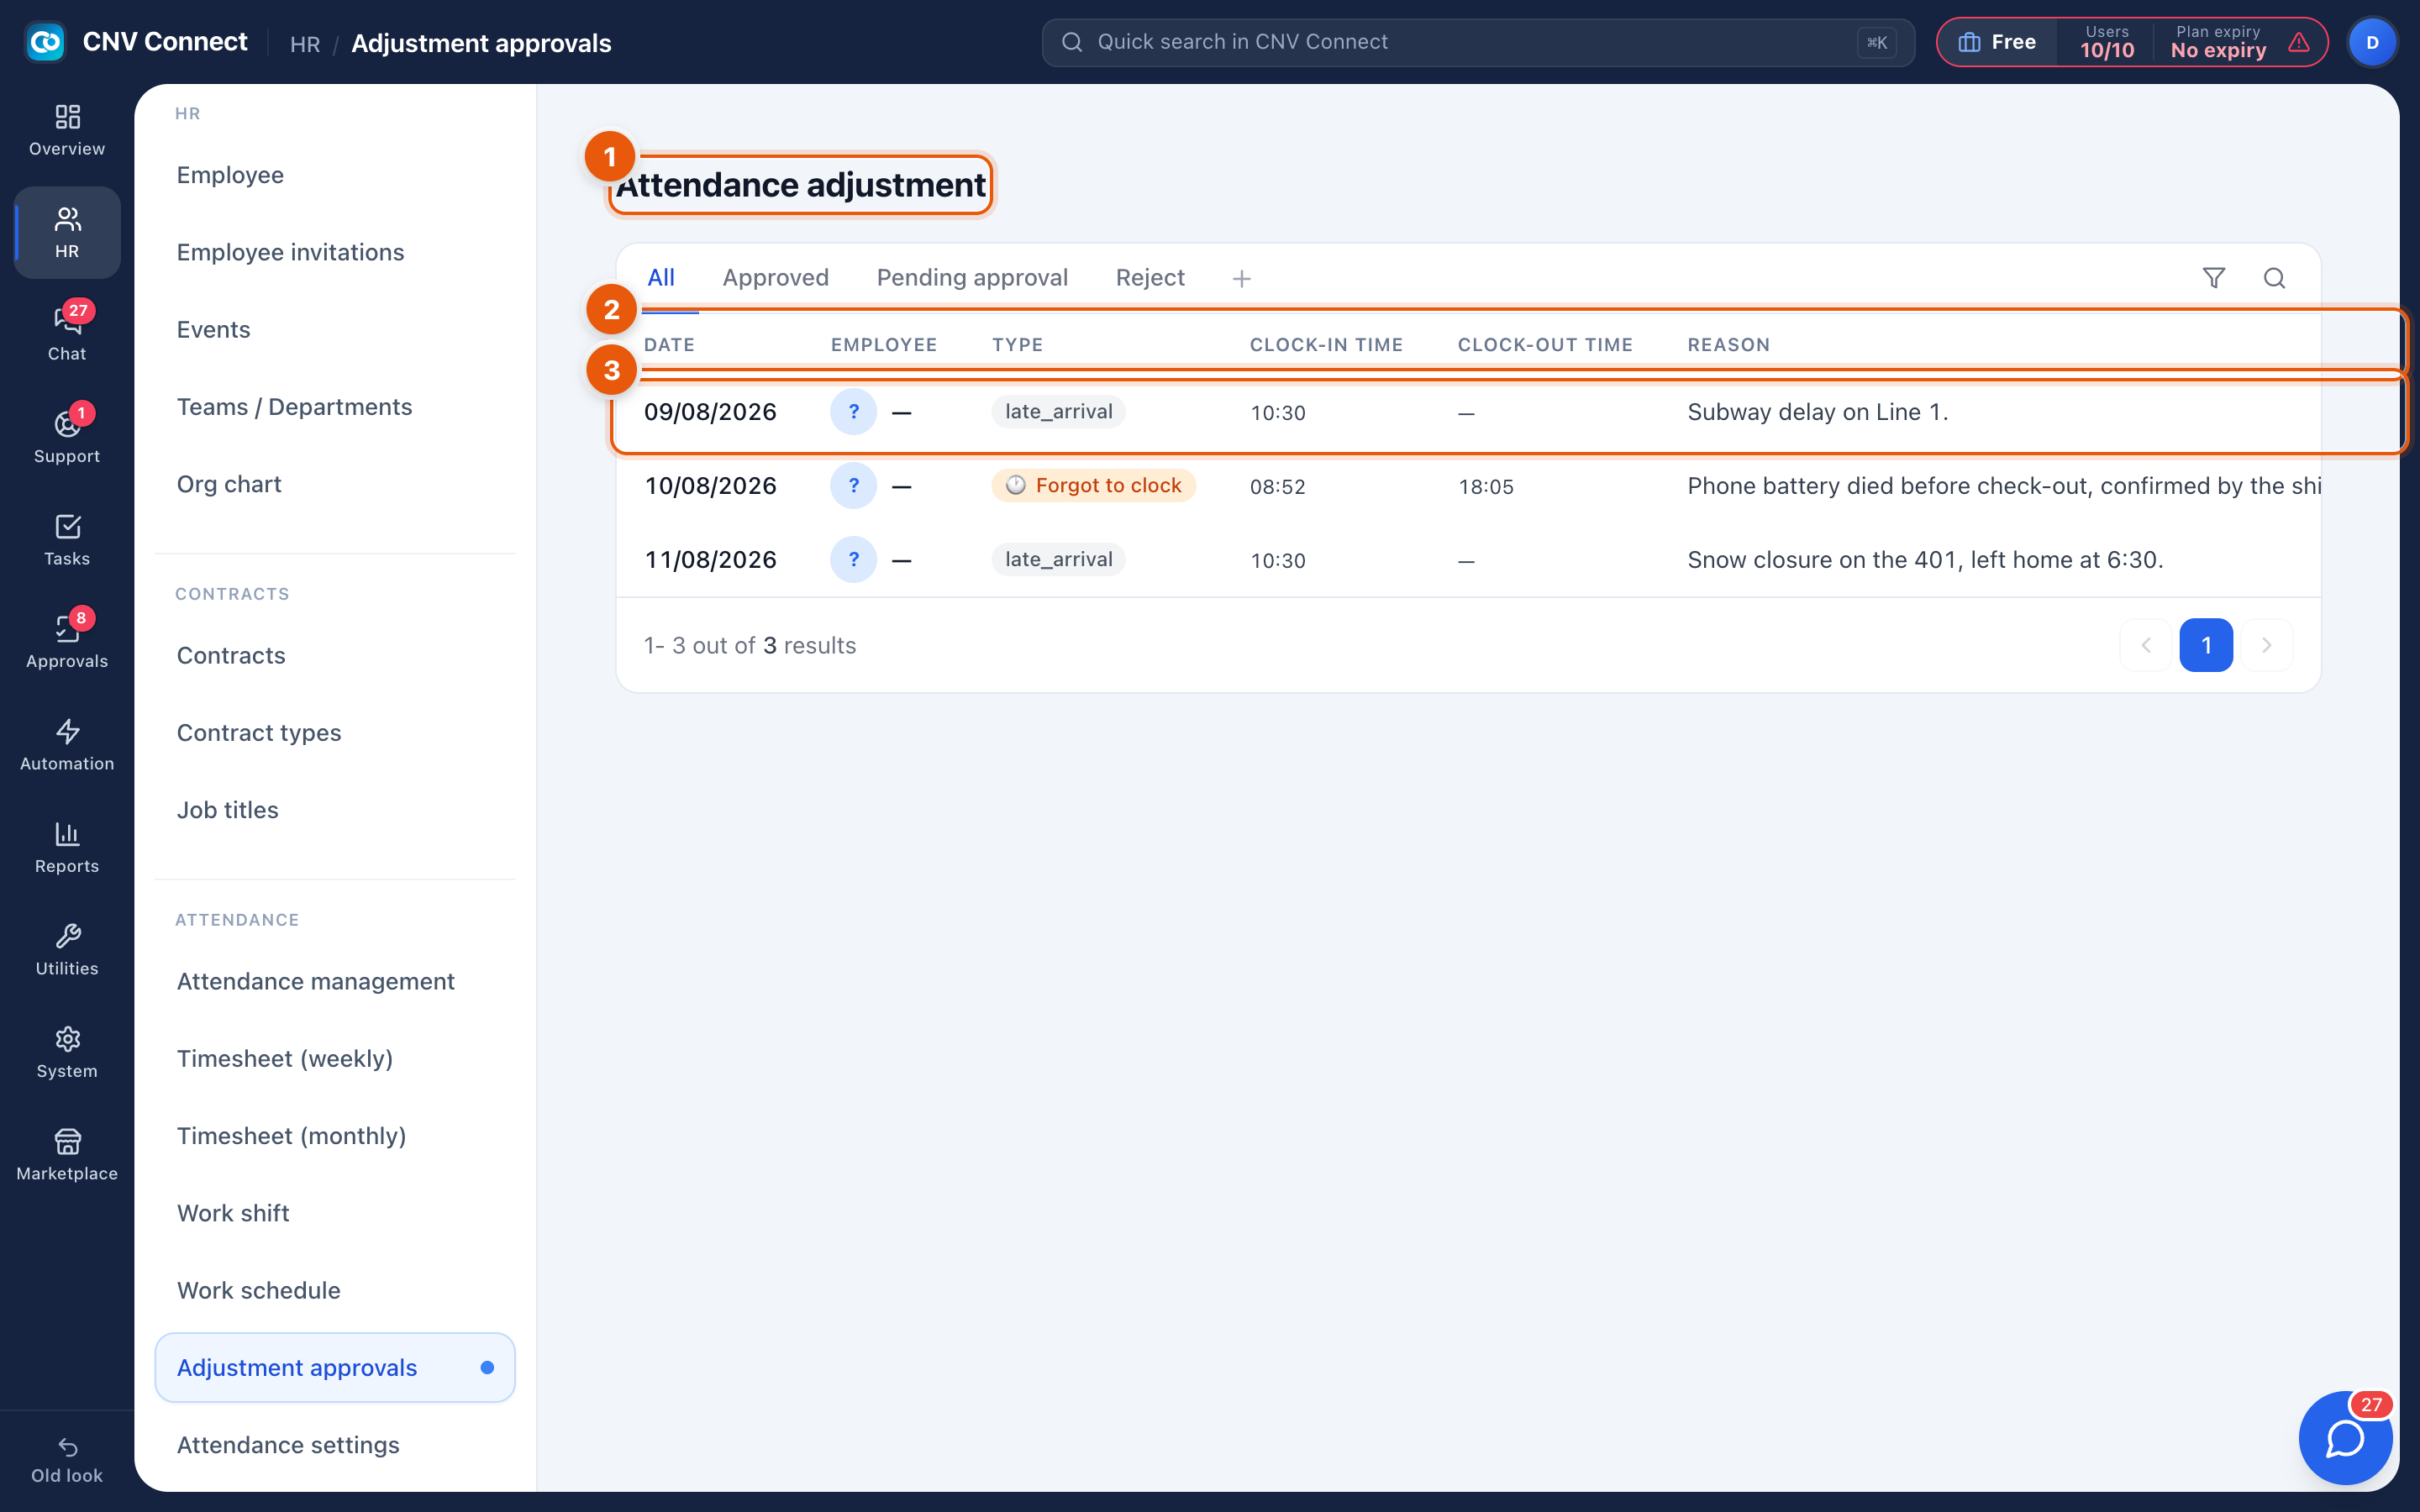Click the Free plan briefcase badge

click(x=1997, y=42)
